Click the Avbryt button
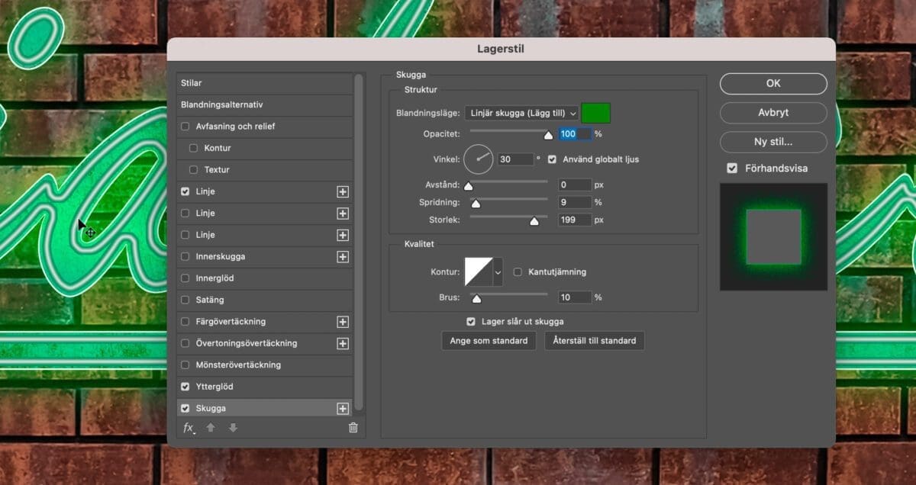 [773, 112]
